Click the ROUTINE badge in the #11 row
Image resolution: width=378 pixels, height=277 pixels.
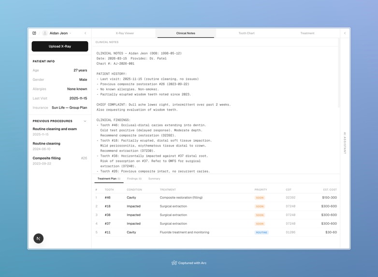pyautogui.click(x=262, y=233)
